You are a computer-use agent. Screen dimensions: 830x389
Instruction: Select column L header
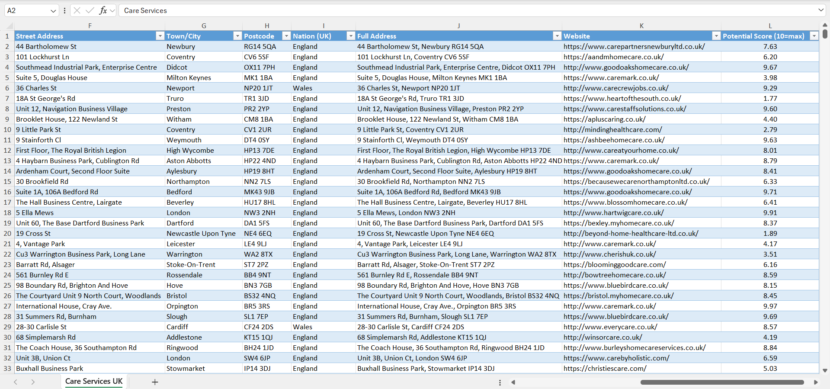click(x=770, y=26)
